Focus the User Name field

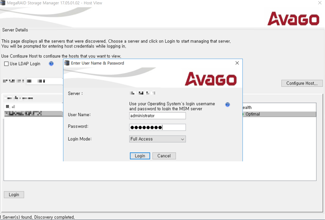coord(157,116)
